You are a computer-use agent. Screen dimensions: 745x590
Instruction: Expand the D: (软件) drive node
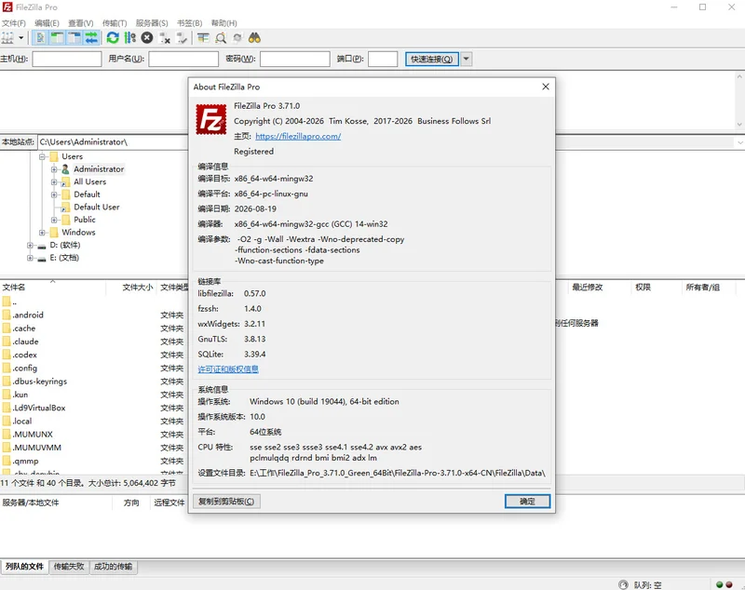click(x=30, y=246)
